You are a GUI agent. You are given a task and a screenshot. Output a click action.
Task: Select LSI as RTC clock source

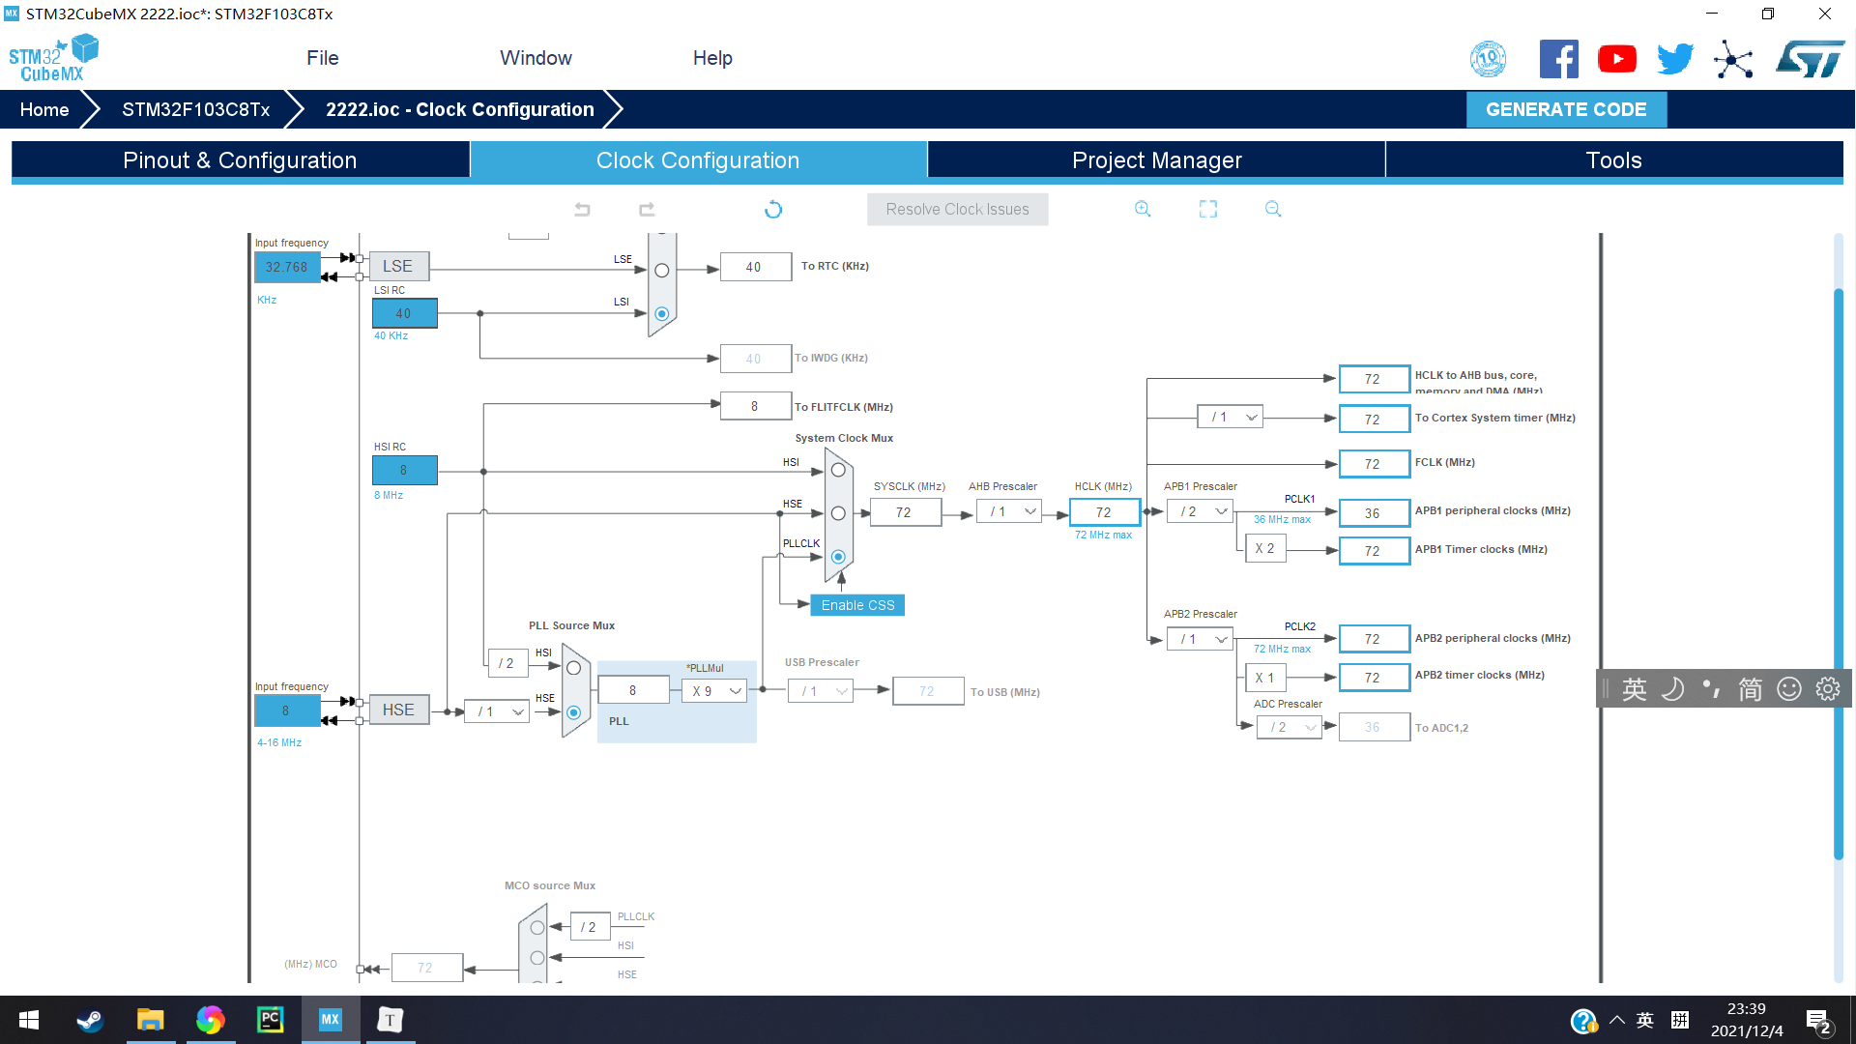point(662,313)
